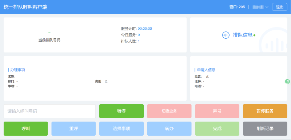The image size is (291, 140).
Task: Click the 当前排队号码 label
Action: point(49,40)
